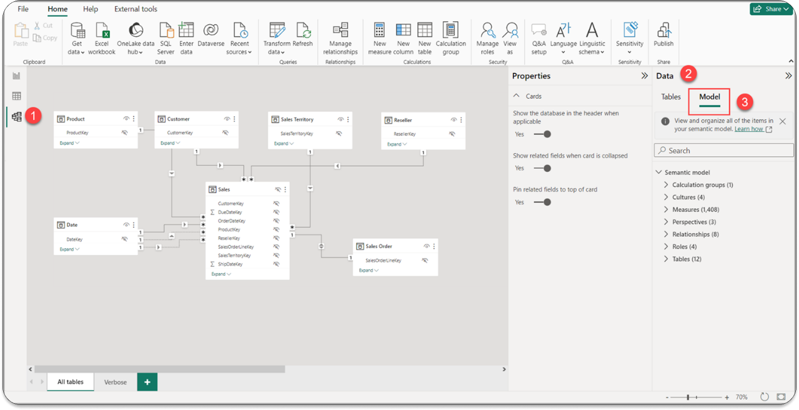Screen dimensions: 799x410
Task: Create a New measure
Action: [x=379, y=37]
